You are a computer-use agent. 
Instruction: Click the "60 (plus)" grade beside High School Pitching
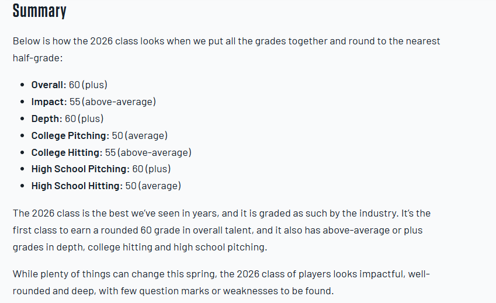click(151, 169)
